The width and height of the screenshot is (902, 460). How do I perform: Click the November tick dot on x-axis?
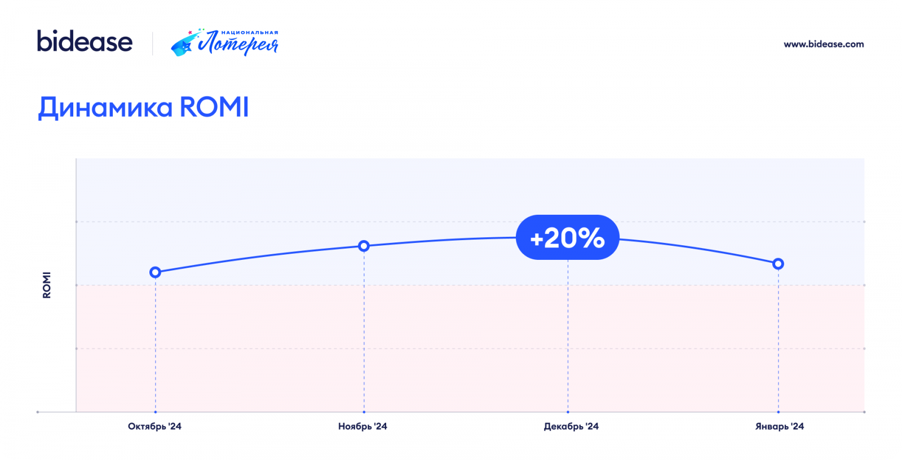point(364,412)
